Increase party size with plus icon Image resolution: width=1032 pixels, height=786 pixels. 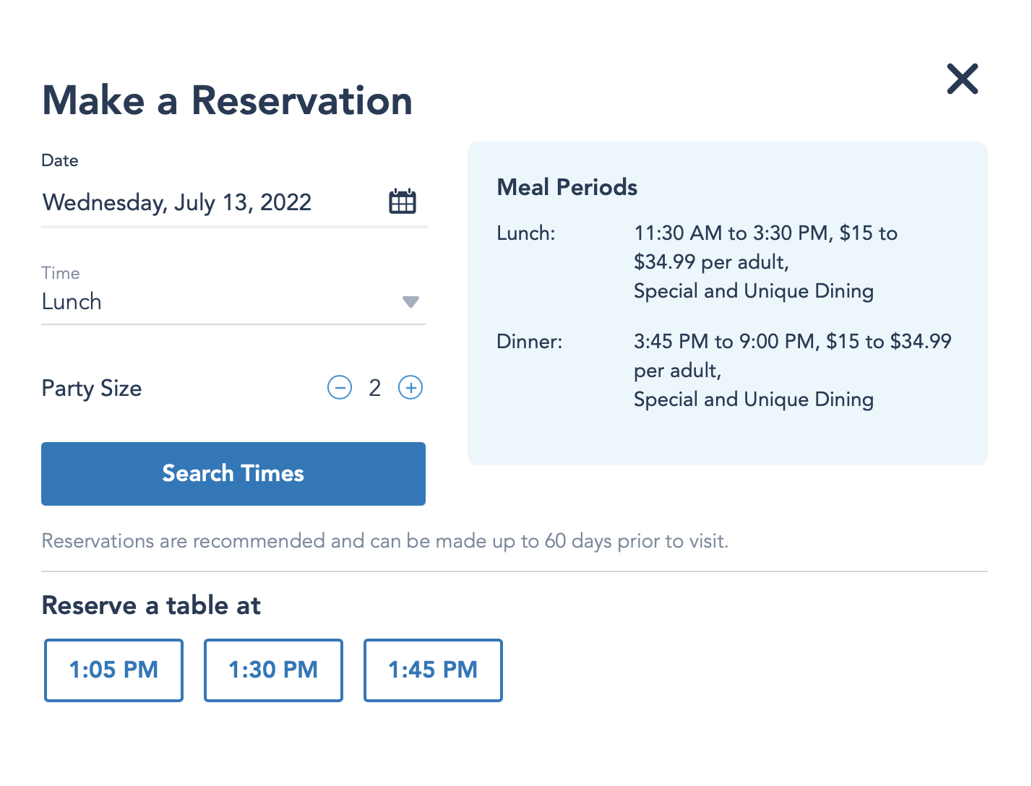pyautogui.click(x=410, y=388)
